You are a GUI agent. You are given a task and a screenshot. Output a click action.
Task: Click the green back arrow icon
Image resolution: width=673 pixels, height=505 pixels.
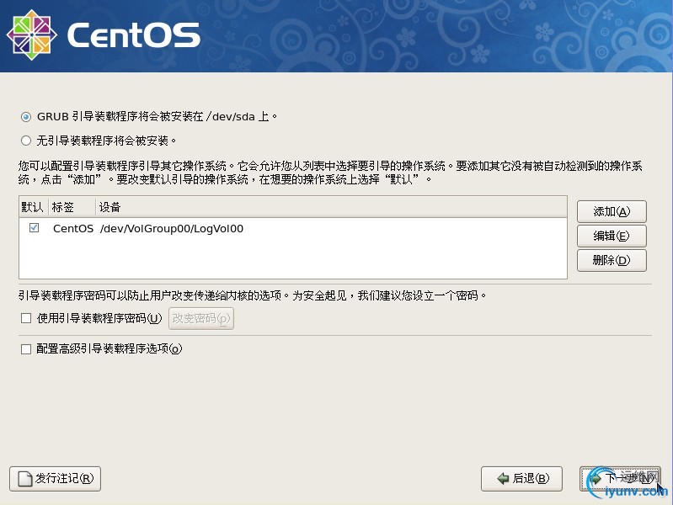point(503,478)
